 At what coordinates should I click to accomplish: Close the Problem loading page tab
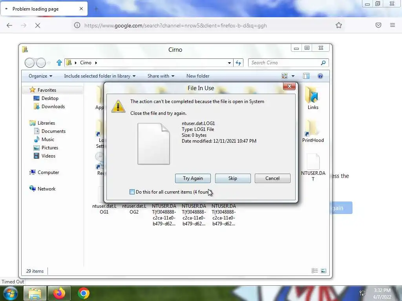click(81, 9)
